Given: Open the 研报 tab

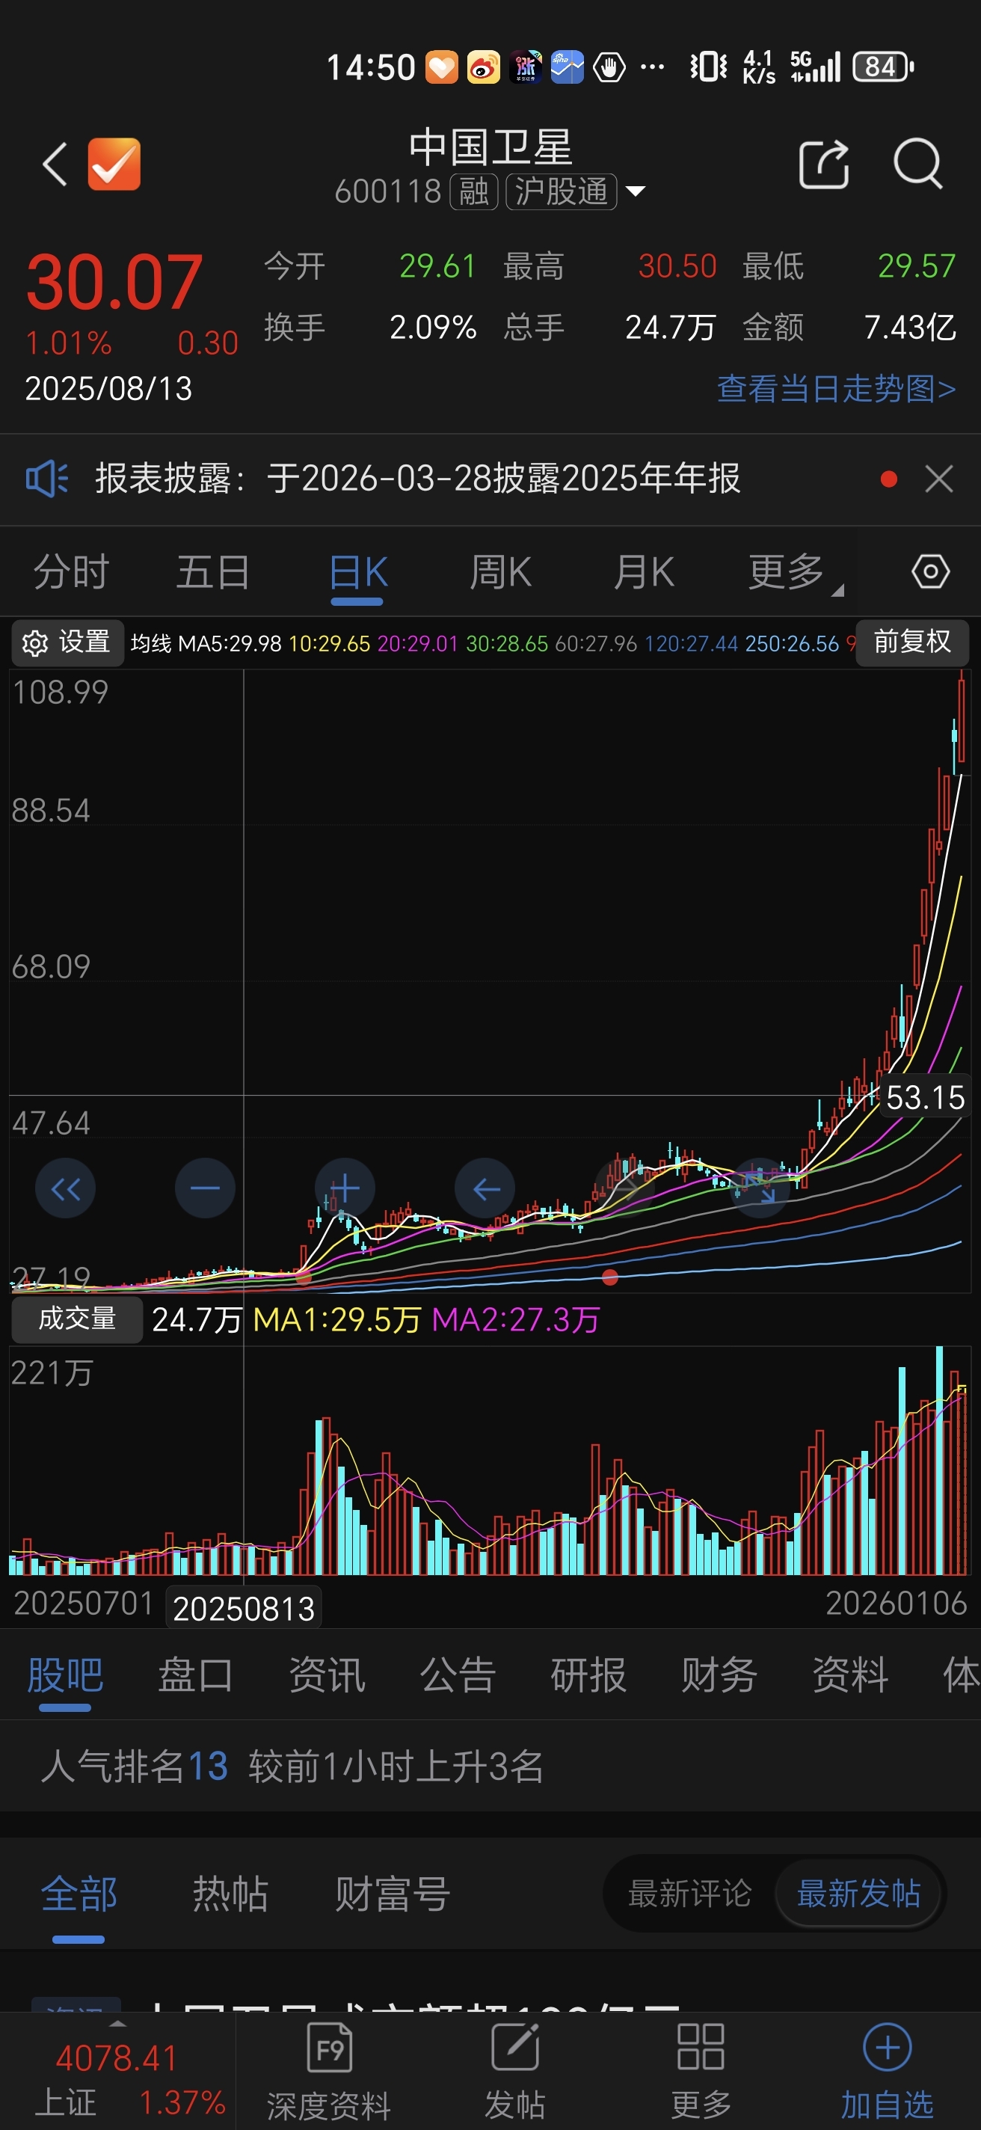Looking at the screenshot, I should pyautogui.click(x=588, y=1676).
